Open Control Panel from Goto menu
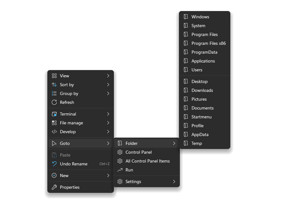 pyautogui.click(x=139, y=152)
